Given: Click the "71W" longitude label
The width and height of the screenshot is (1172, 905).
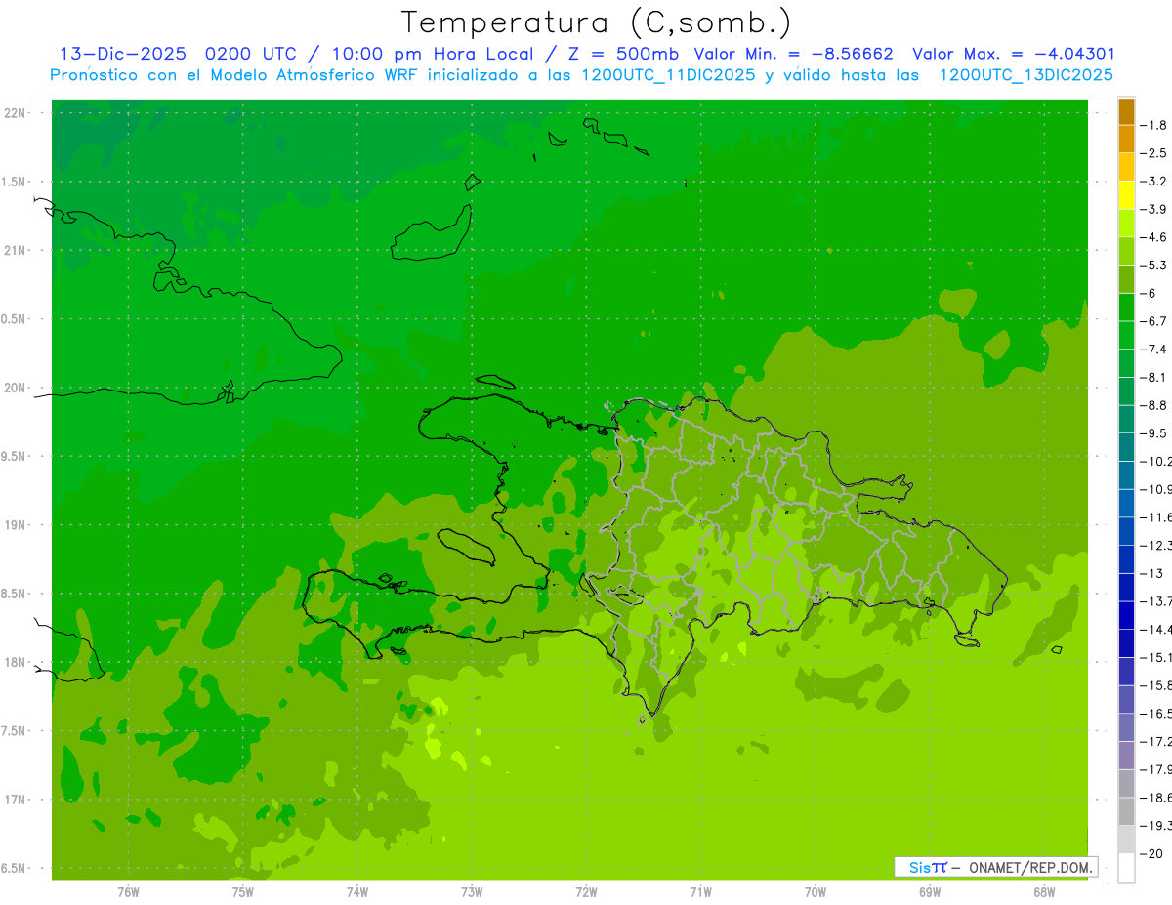Looking at the screenshot, I should click(x=700, y=891).
